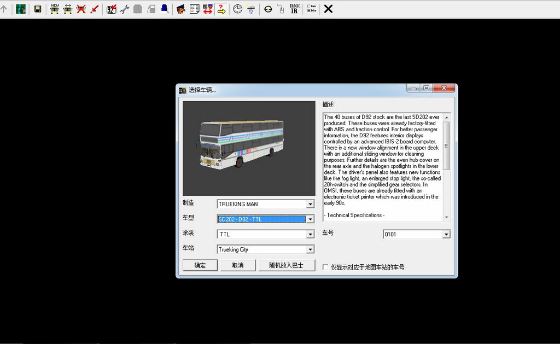Click the save (floppy disk) icon
Viewport: 560px width, 344px height.
[x=38, y=9]
